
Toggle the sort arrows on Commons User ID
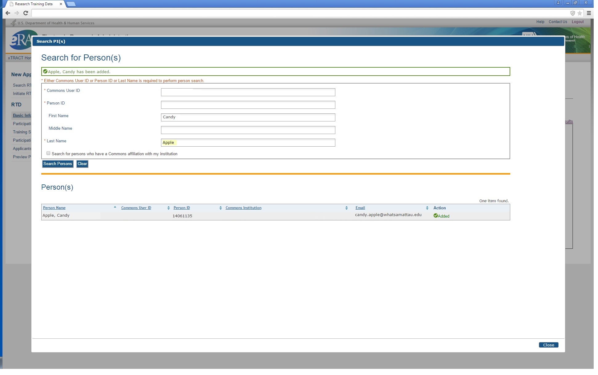(x=168, y=208)
